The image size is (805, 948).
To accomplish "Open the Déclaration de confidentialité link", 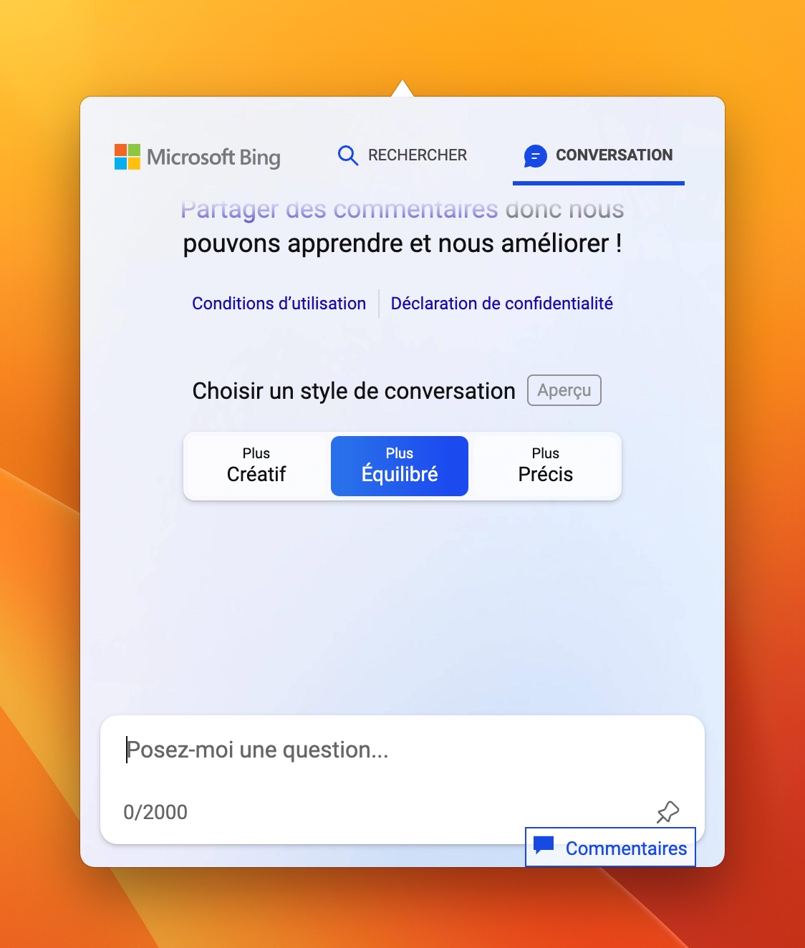I will 502,304.
